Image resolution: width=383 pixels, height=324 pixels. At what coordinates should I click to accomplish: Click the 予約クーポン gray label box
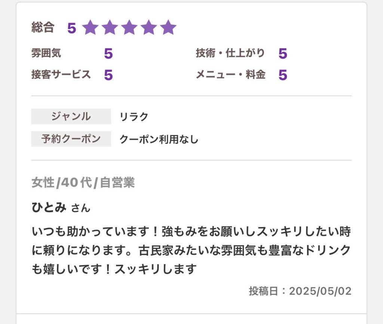pos(71,139)
